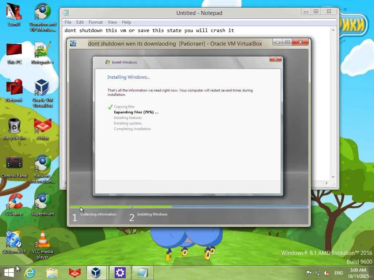Click Notepad vertical scrollbar up arrow
Screen dimensions: 374x280
[333, 30]
